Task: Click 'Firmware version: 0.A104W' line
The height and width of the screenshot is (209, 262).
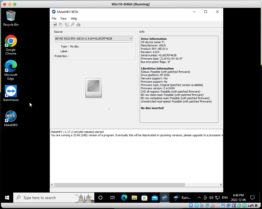Action: pos(158,88)
